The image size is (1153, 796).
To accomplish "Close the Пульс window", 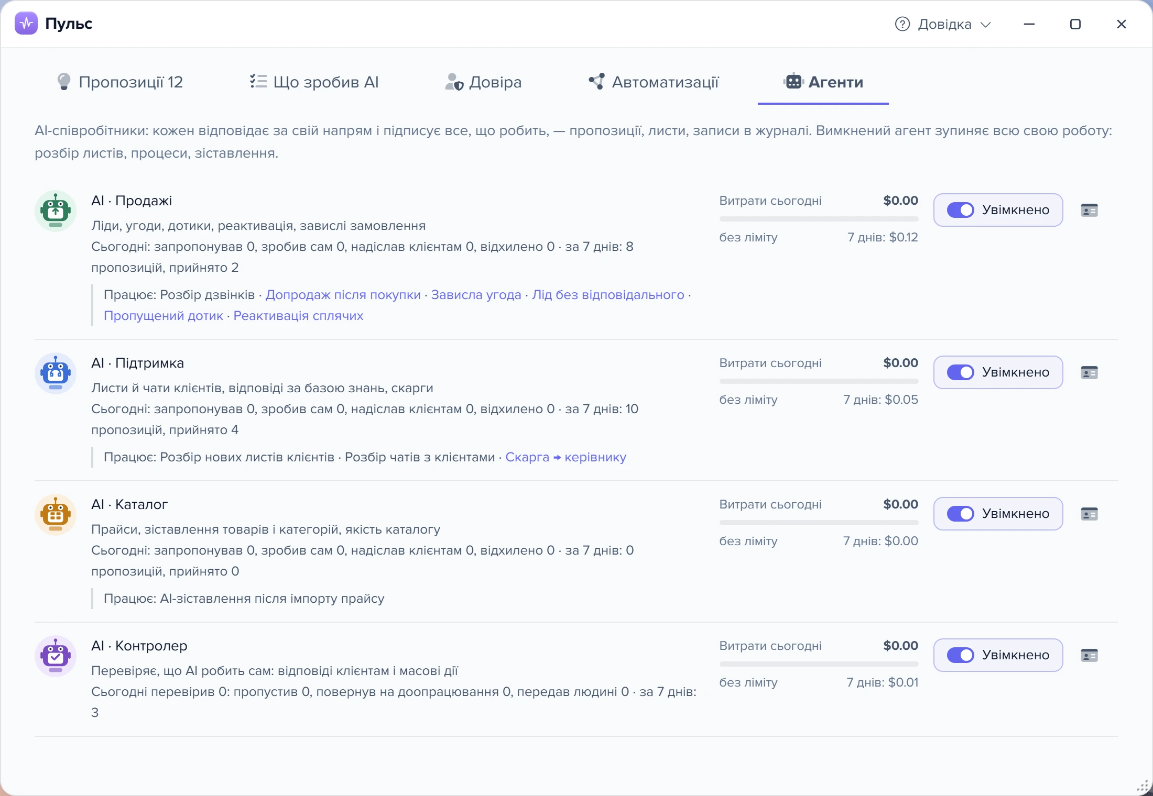I will click(1122, 24).
